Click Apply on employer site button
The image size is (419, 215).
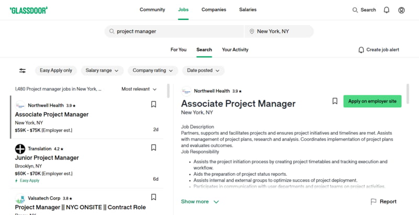coord(372,101)
